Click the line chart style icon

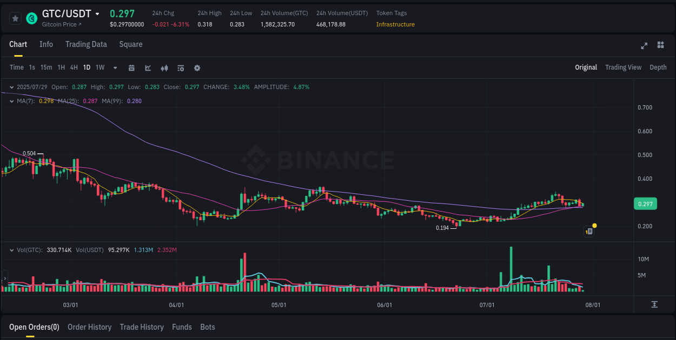148,68
